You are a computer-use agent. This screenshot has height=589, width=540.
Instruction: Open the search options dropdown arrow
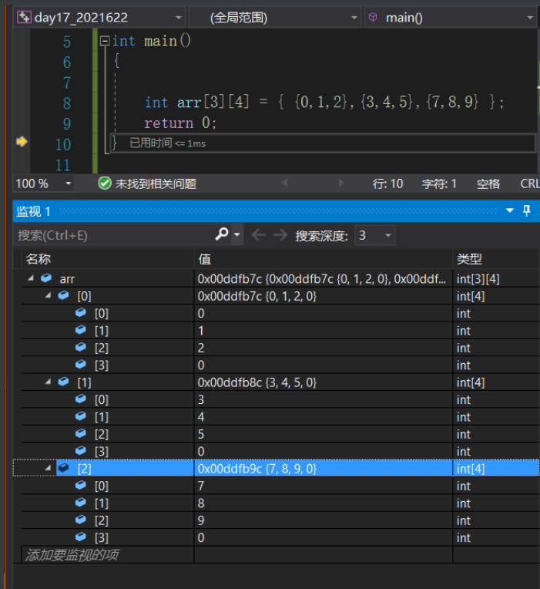(x=237, y=235)
